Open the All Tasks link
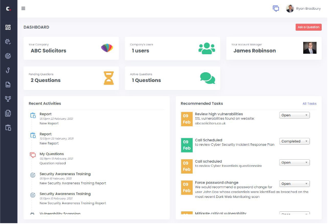328x224 pixels. 310,104
